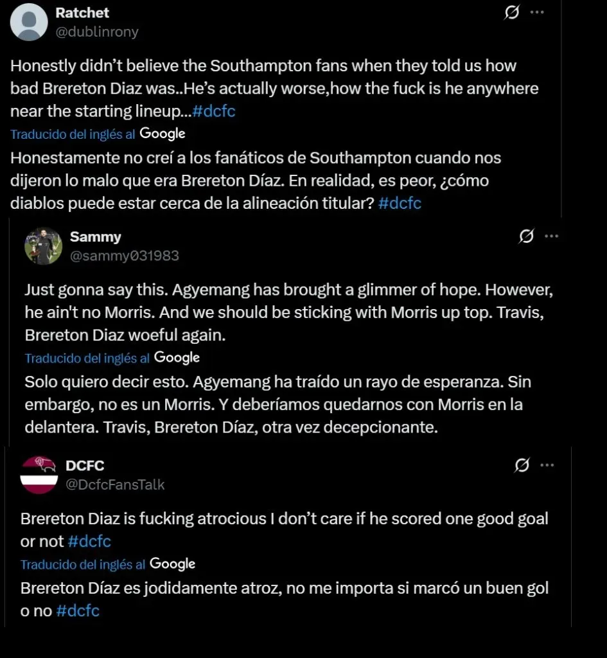
Task: Click 'Traducido del inglés al' under DCFC's tweet
Action: click(x=83, y=565)
